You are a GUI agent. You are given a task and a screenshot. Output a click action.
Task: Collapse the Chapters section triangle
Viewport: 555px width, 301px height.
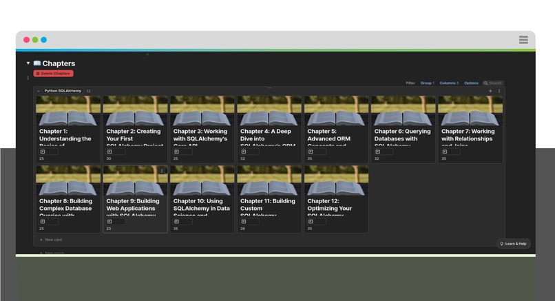28,63
